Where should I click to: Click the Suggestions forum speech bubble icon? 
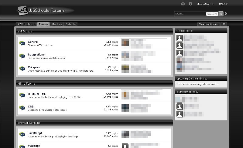(x=22, y=56)
